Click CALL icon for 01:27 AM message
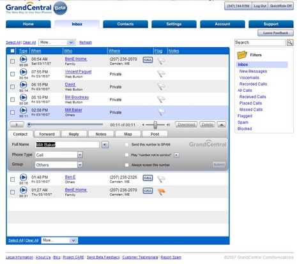Viewport: 297px width, 264px height. (x=148, y=191)
